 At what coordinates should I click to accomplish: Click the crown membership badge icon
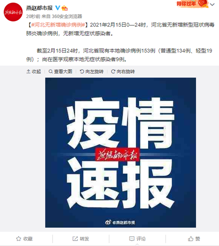(x=65, y=8)
